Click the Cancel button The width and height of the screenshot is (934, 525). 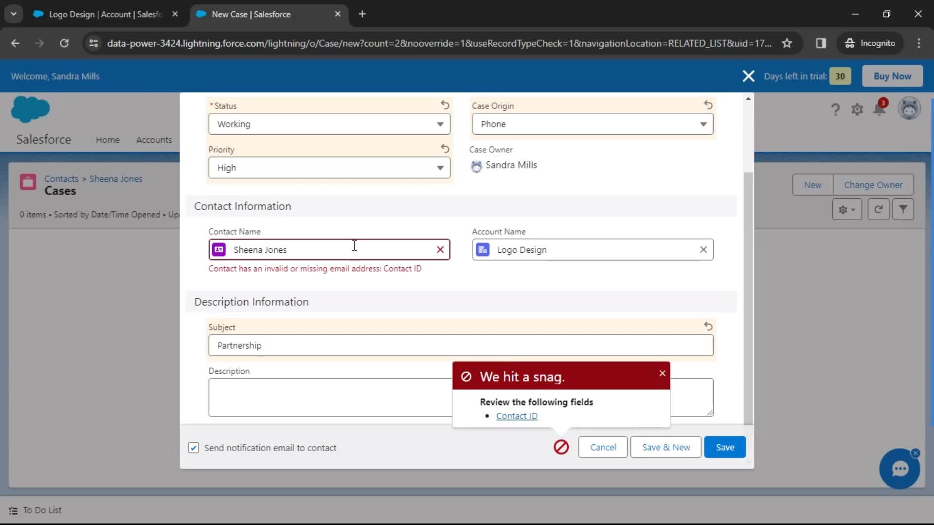[x=603, y=447]
